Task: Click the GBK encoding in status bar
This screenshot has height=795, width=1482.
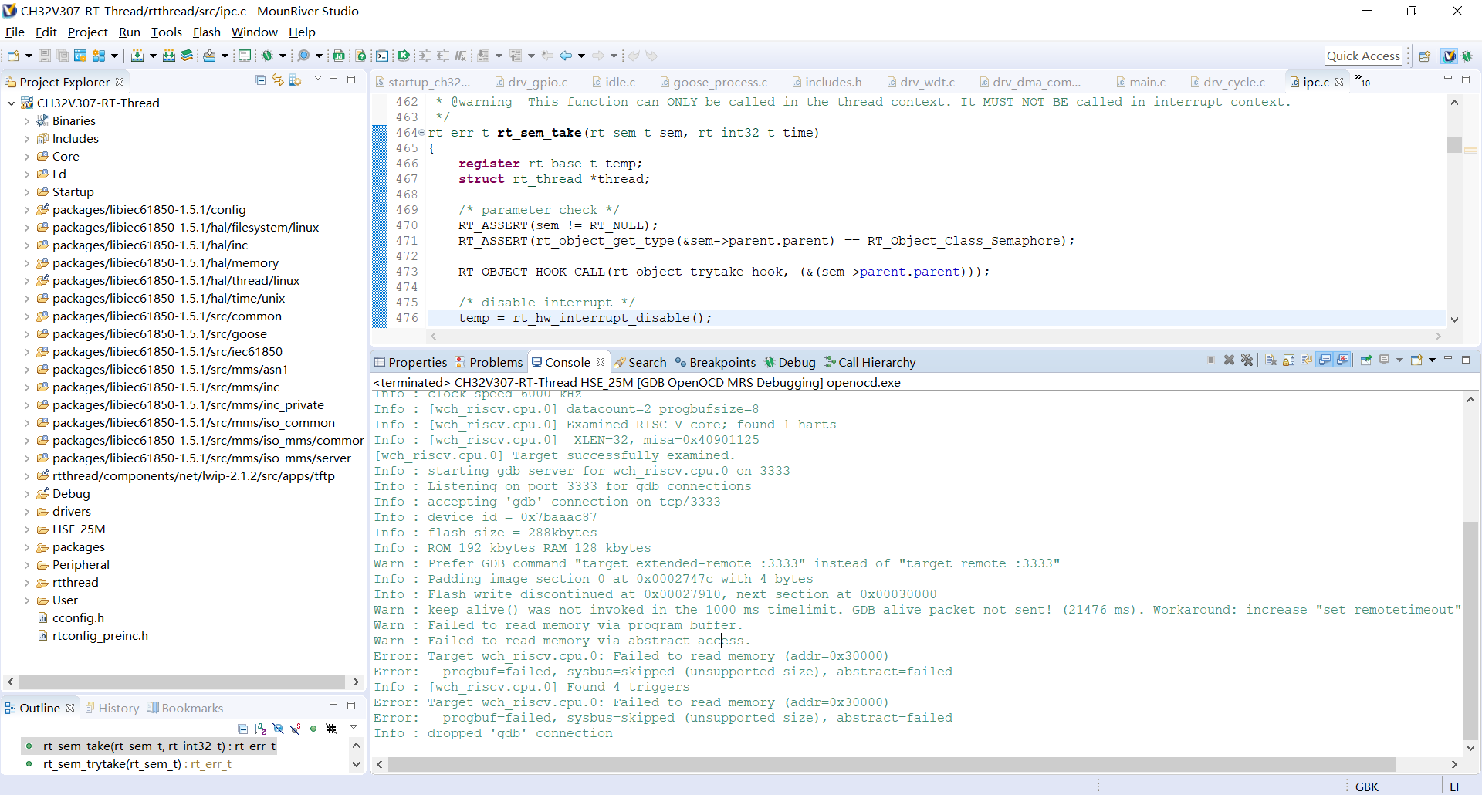Action: [1367, 787]
